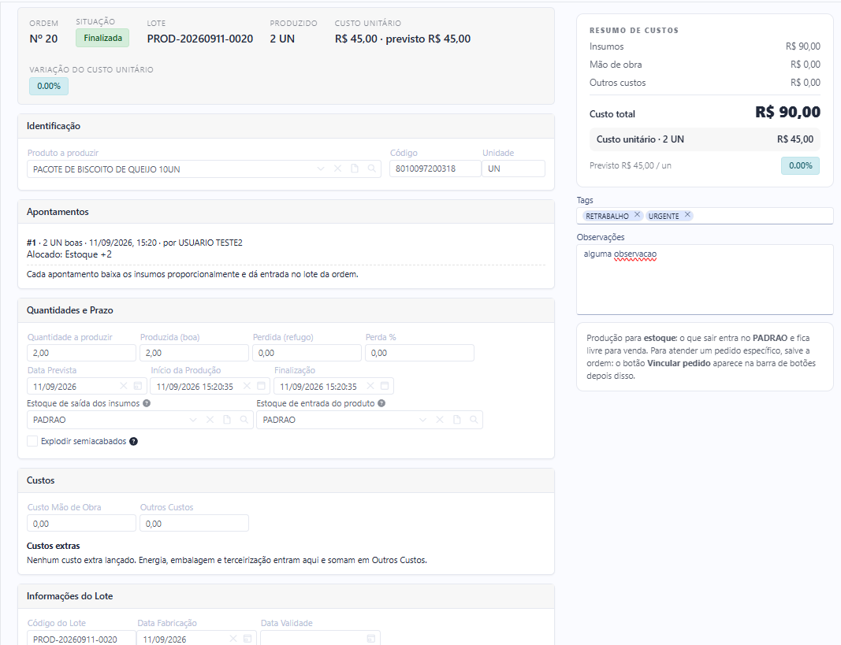Screen dimensions: 841x645
Task: Expand Estoque de saída dos insumos dropdown
Action: [193, 420]
